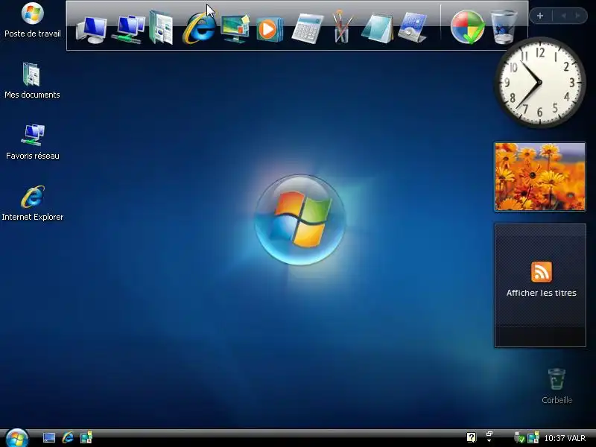Click the orange flowers slideshow gadget
This screenshot has height=447, width=596.
(539, 177)
